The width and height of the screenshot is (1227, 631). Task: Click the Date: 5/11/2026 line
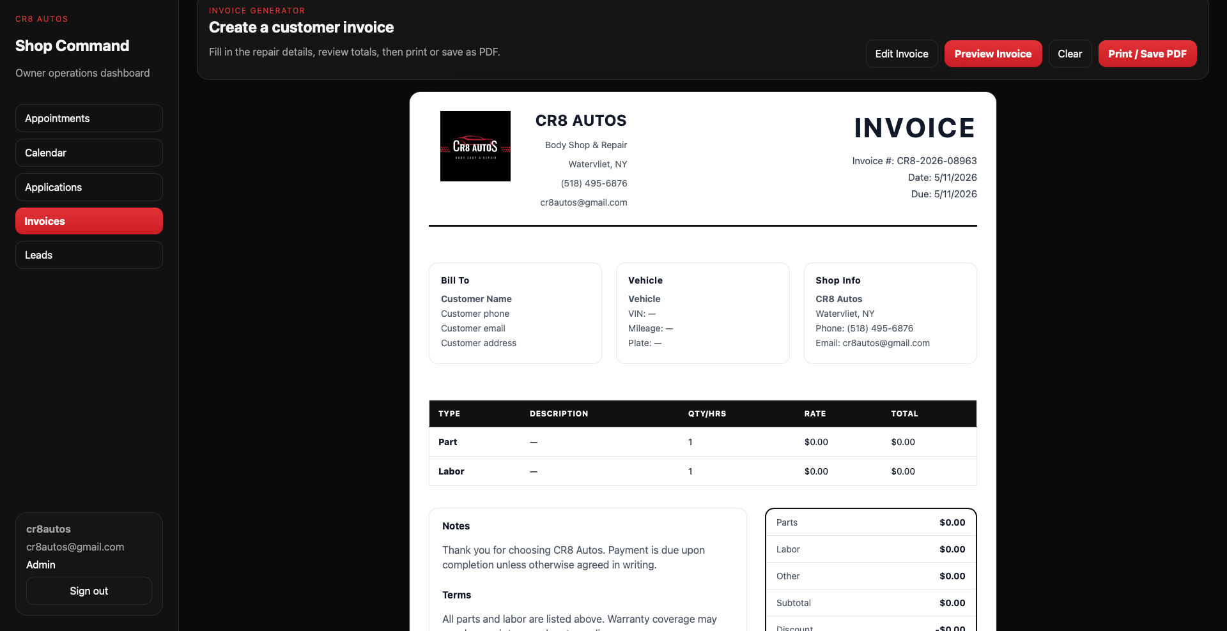pos(943,178)
